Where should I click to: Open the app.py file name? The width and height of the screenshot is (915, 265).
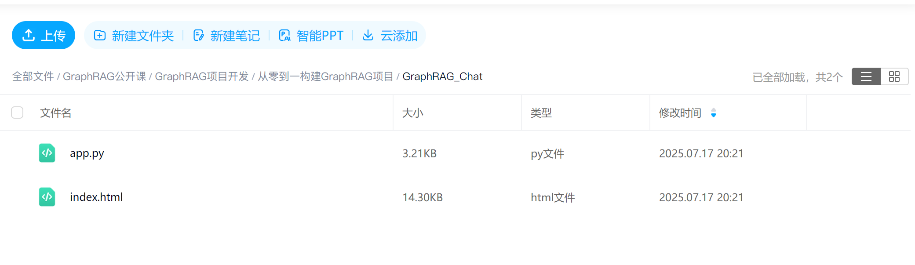click(87, 153)
